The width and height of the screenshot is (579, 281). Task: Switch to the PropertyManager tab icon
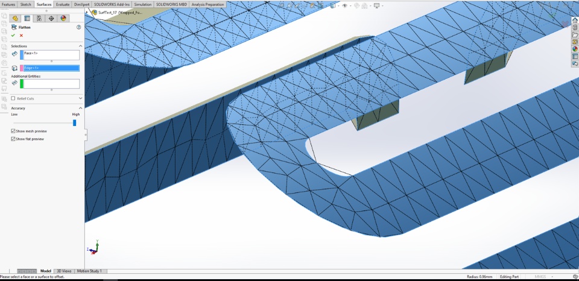coord(27,19)
